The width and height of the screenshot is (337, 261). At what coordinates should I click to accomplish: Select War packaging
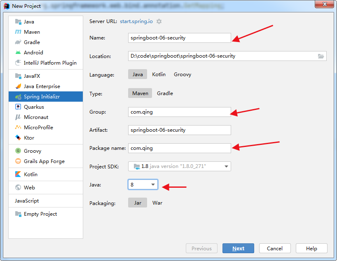tap(157, 203)
